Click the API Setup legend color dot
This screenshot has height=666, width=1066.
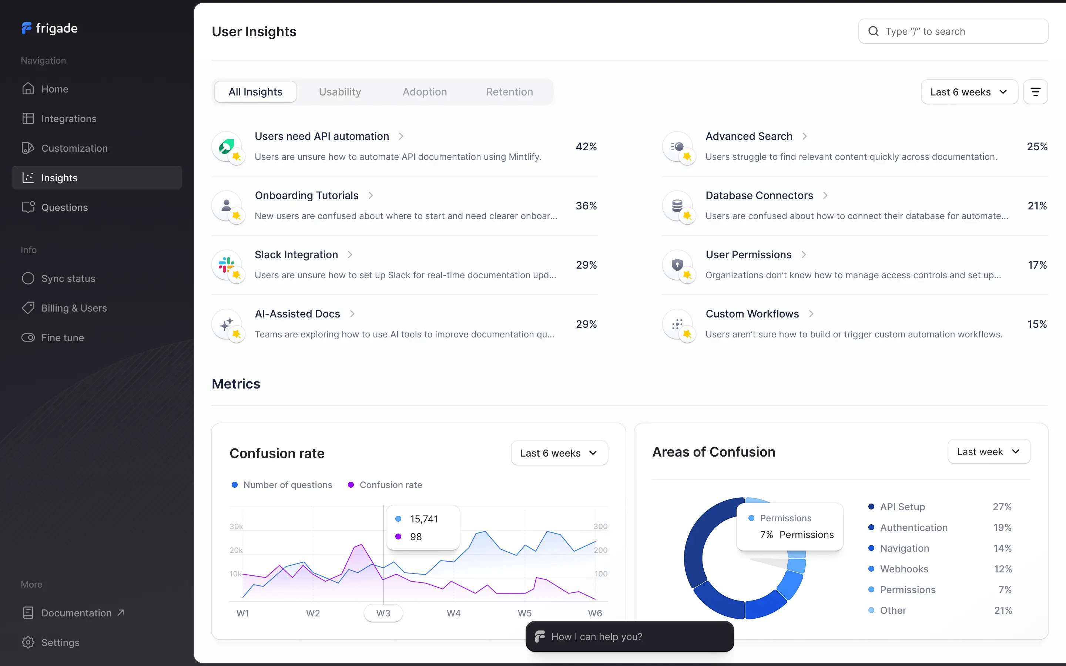pyautogui.click(x=871, y=507)
